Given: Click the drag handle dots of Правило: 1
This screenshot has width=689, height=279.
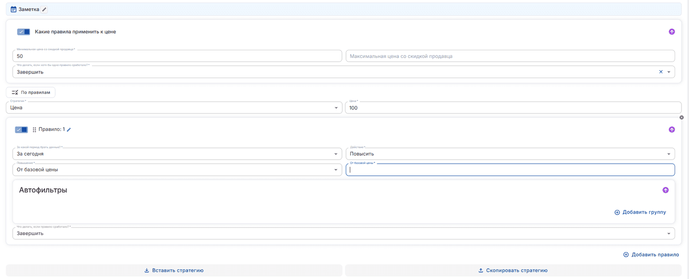Looking at the screenshot, I should coord(35,130).
